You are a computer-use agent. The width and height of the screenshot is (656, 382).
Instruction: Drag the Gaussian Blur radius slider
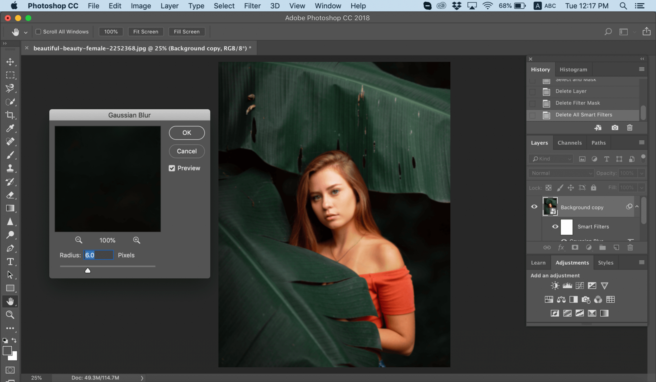click(88, 270)
